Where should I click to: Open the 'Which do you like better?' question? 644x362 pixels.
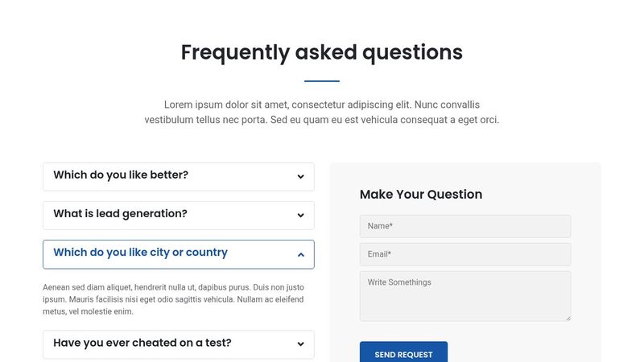coord(121,175)
